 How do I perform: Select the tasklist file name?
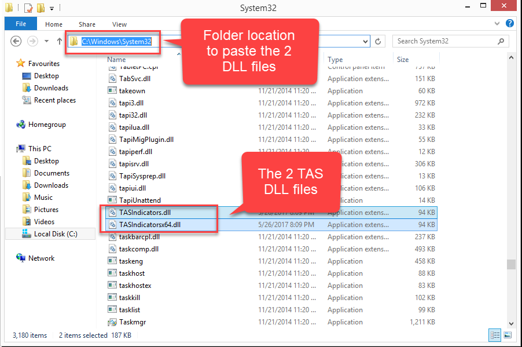click(x=130, y=310)
